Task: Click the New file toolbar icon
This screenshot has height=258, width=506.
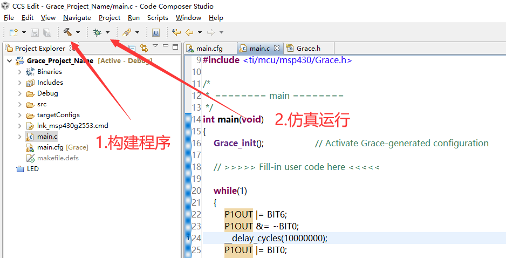Action: tap(13, 32)
